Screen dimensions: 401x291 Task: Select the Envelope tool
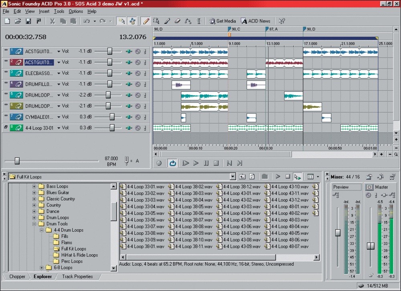coord(188,21)
